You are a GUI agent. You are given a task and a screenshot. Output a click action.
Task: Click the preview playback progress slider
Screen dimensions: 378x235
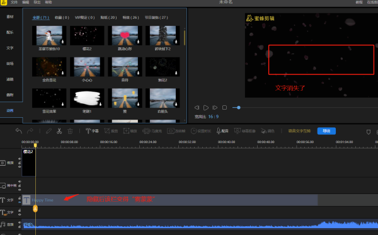pos(305,108)
